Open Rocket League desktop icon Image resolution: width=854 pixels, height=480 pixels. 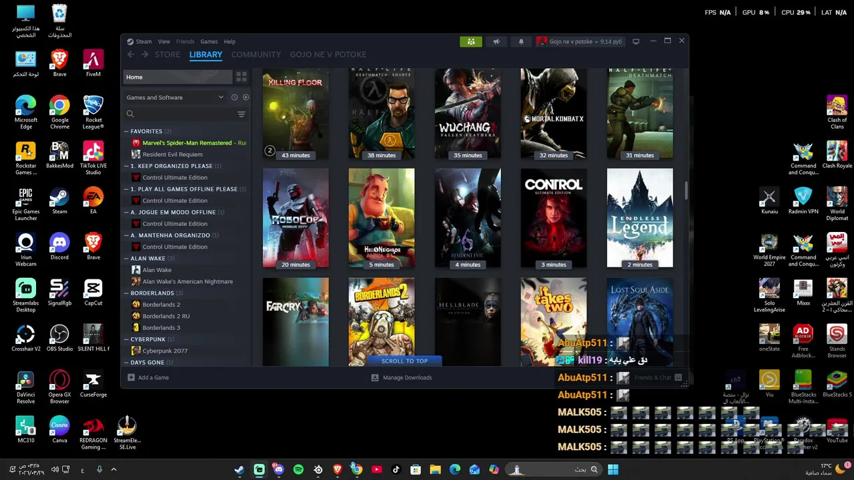click(x=93, y=113)
